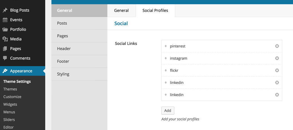
Task: Remove the pinterest social link
Action: pyautogui.click(x=277, y=46)
